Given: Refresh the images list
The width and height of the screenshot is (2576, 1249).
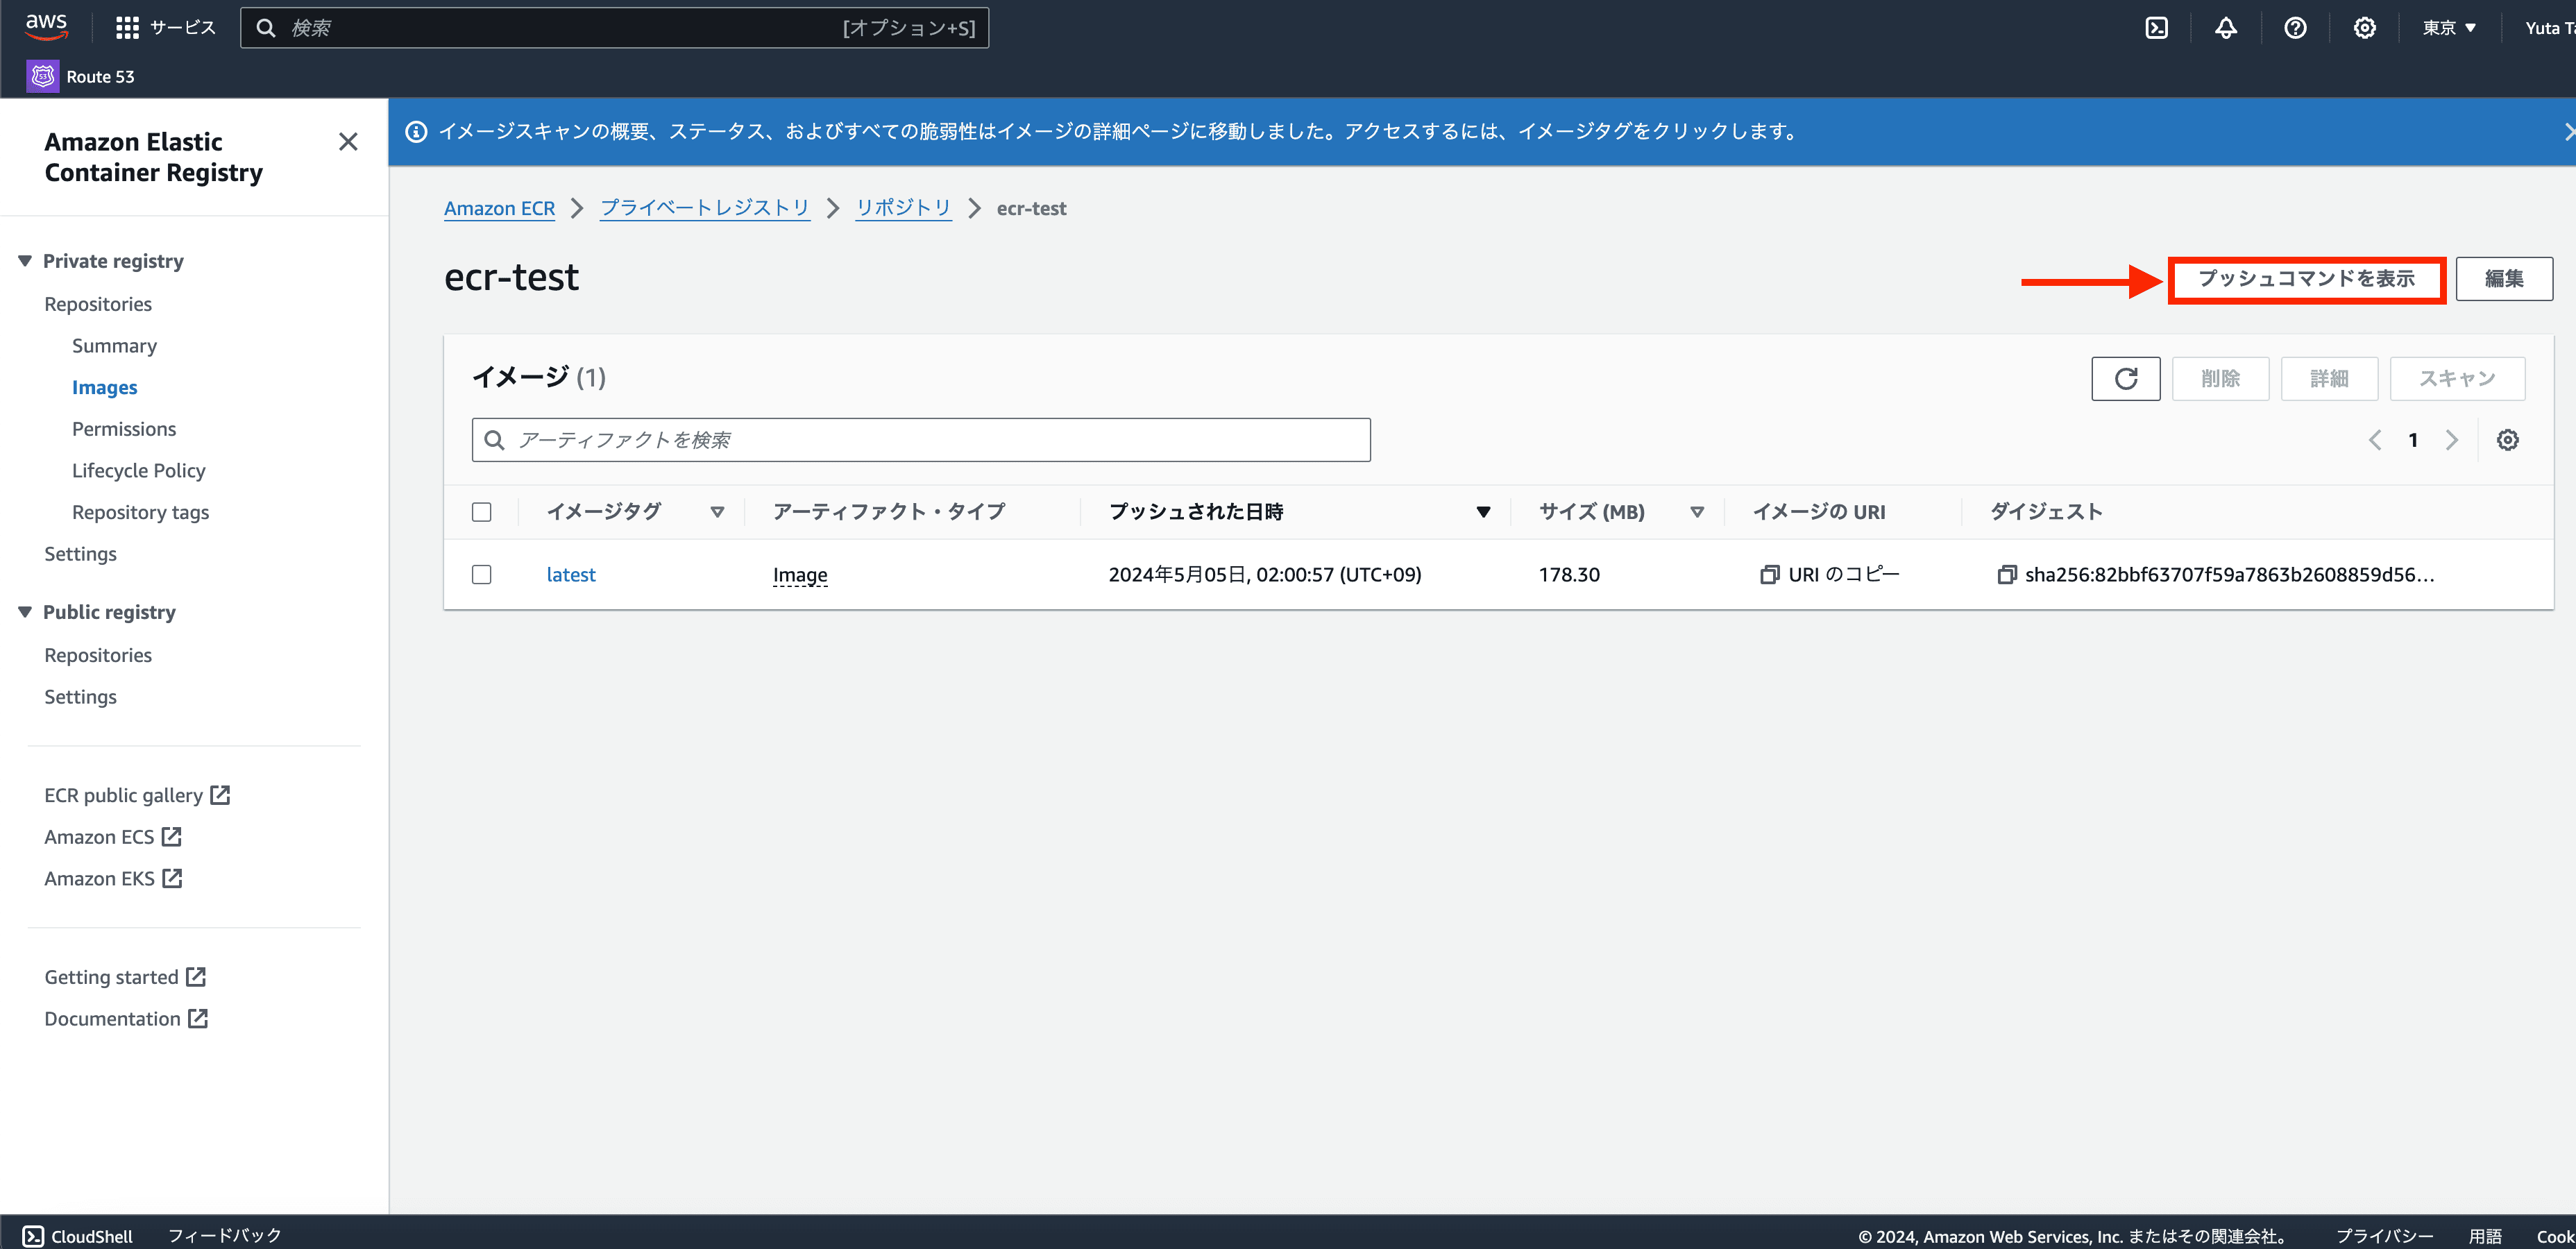Looking at the screenshot, I should tap(2125, 379).
